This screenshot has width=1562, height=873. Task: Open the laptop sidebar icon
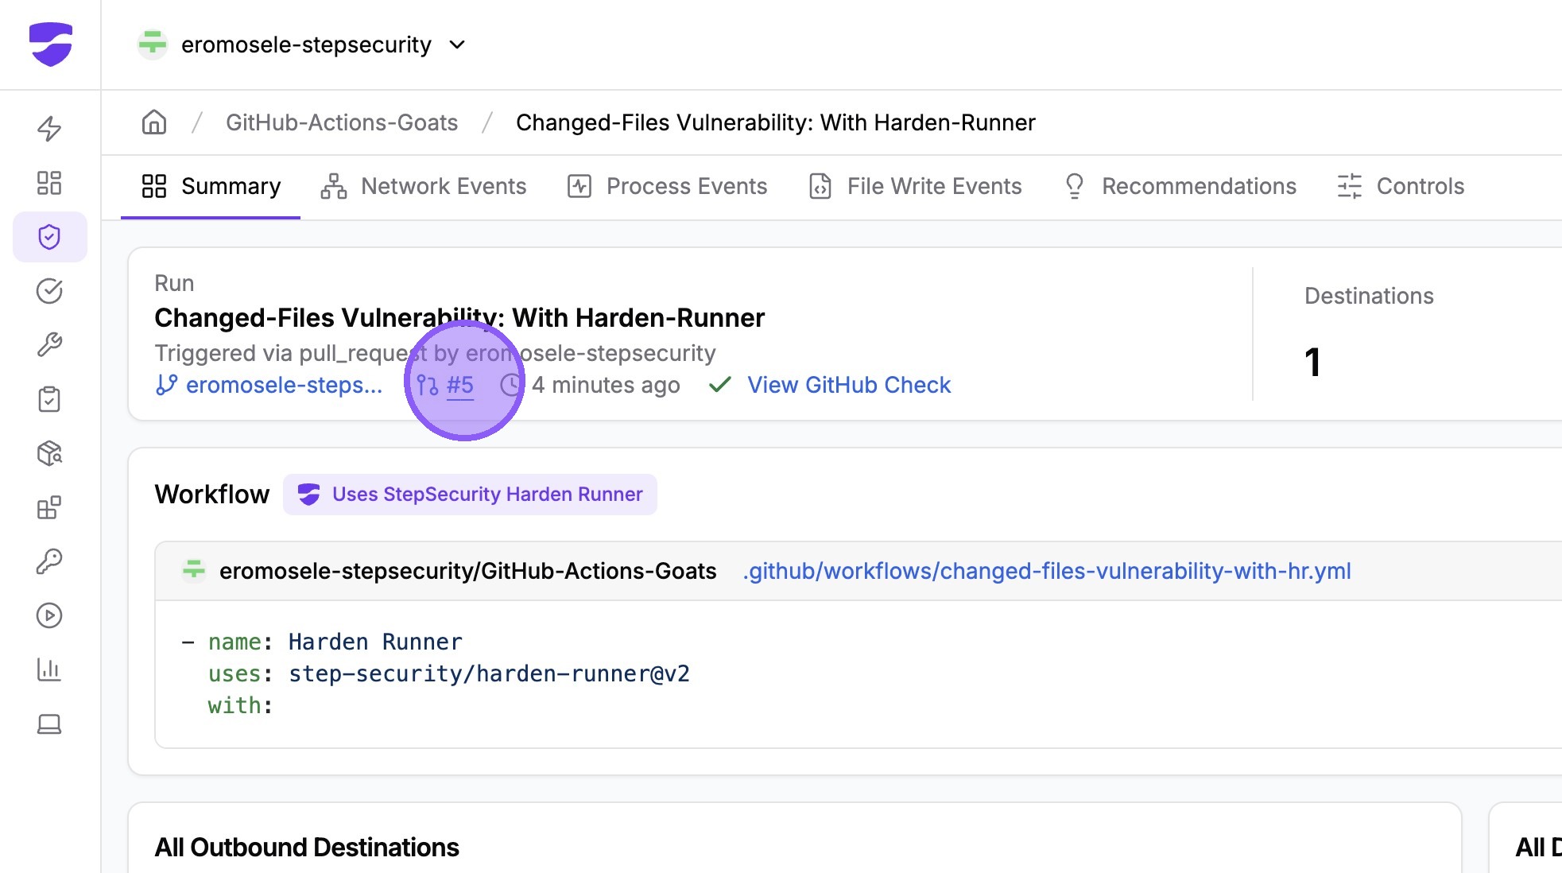tap(49, 724)
